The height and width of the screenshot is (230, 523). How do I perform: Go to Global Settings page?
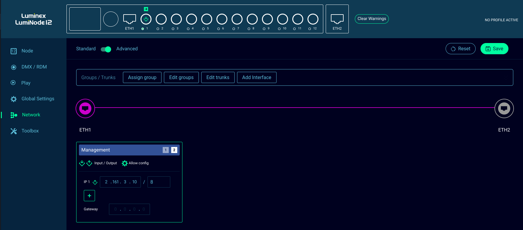(x=38, y=99)
